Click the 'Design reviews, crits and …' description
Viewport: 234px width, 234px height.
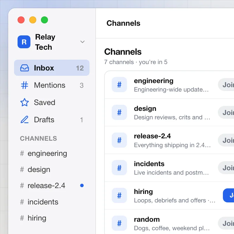pyautogui.click(x=172, y=117)
